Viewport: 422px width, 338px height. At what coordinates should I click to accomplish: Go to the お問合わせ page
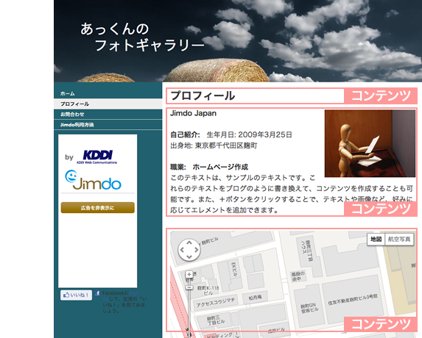tap(108, 114)
